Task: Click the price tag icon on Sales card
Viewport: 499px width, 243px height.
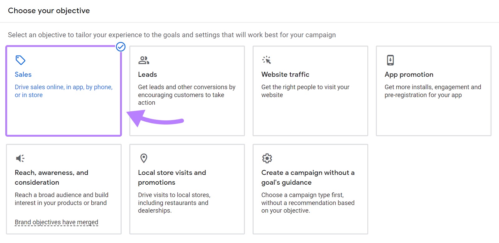Action: pyautogui.click(x=20, y=60)
